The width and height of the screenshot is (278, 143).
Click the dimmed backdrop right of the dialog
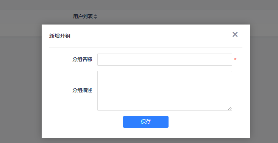(x=264, y=88)
